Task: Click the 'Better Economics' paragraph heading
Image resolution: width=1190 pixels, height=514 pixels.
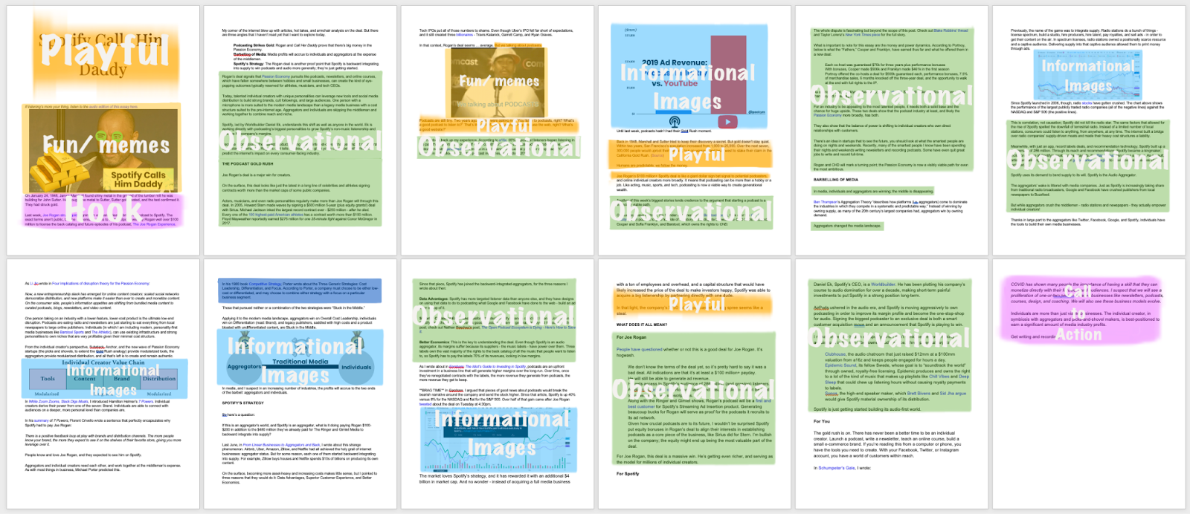Action: click(434, 342)
